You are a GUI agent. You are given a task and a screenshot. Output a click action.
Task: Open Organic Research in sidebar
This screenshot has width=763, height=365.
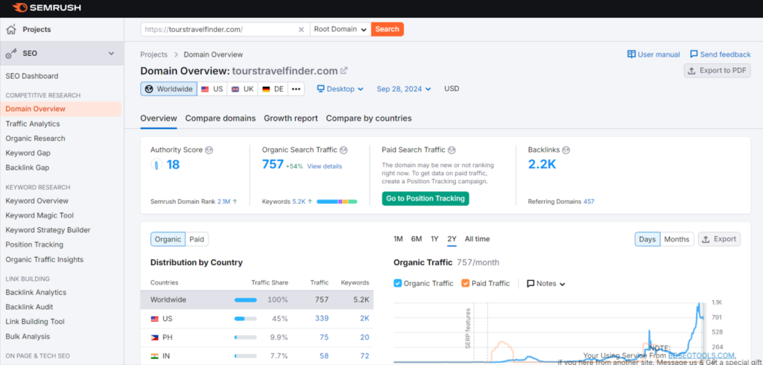35,139
